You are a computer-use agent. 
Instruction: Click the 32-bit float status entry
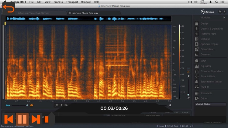173,126
